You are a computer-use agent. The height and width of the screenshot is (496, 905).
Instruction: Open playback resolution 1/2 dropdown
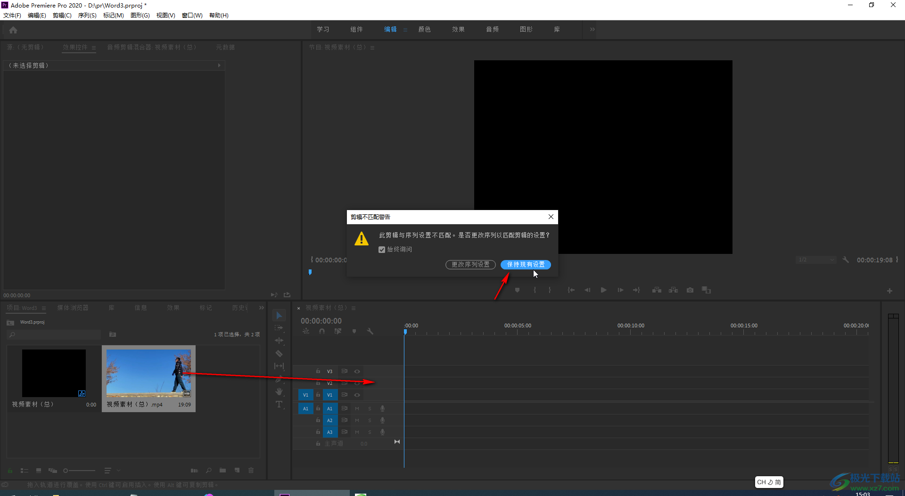click(x=816, y=260)
